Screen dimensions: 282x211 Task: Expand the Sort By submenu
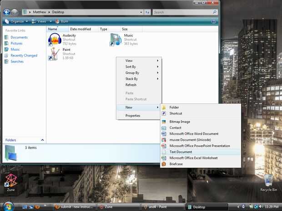(139, 67)
